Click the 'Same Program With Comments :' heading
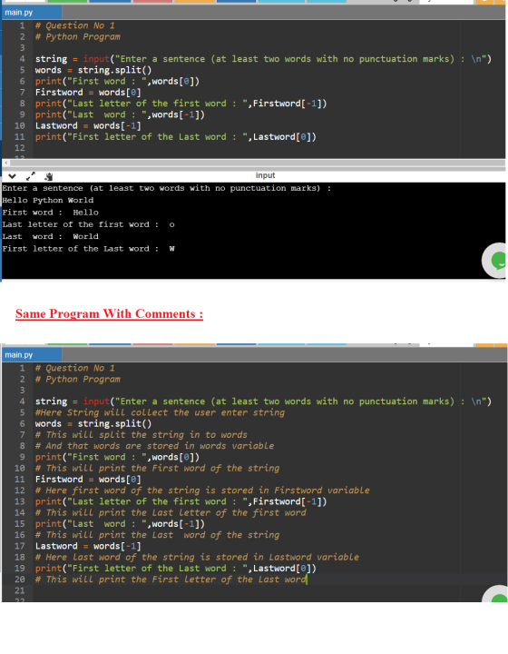The height and width of the screenshot is (654, 508). click(x=109, y=313)
